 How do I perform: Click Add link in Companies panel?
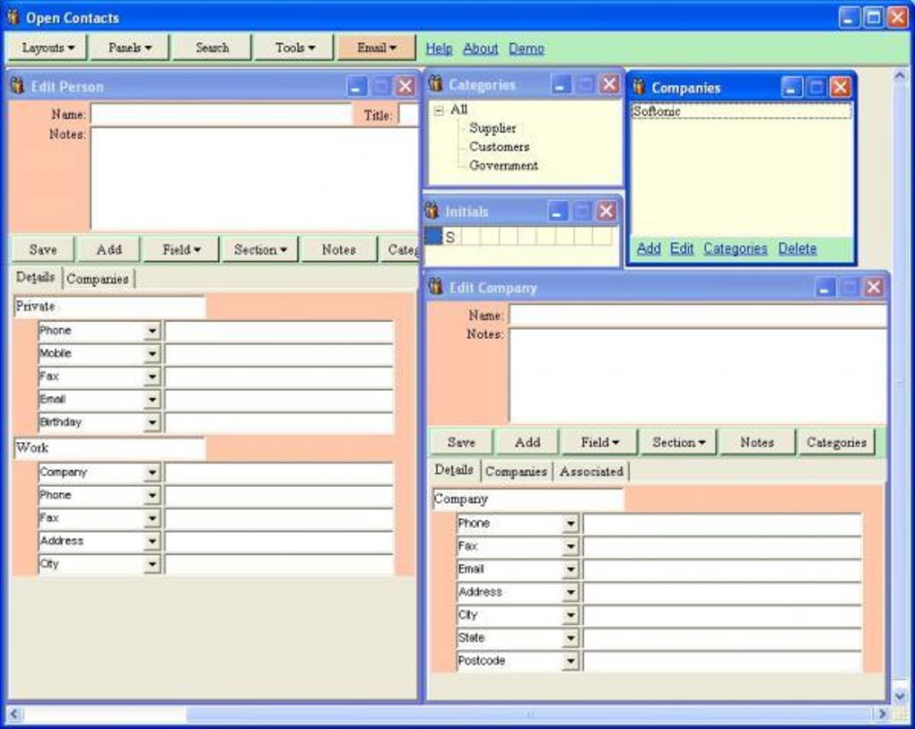point(649,248)
